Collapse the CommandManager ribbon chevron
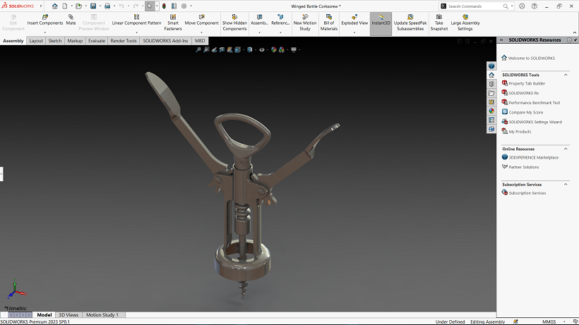The image size is (579, 325). (x=575, y=32)
